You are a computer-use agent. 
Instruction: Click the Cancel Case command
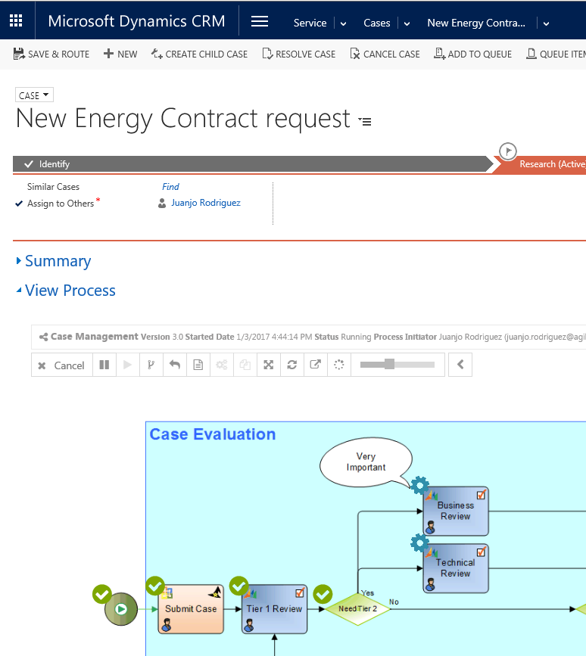(x=385, y=54)
